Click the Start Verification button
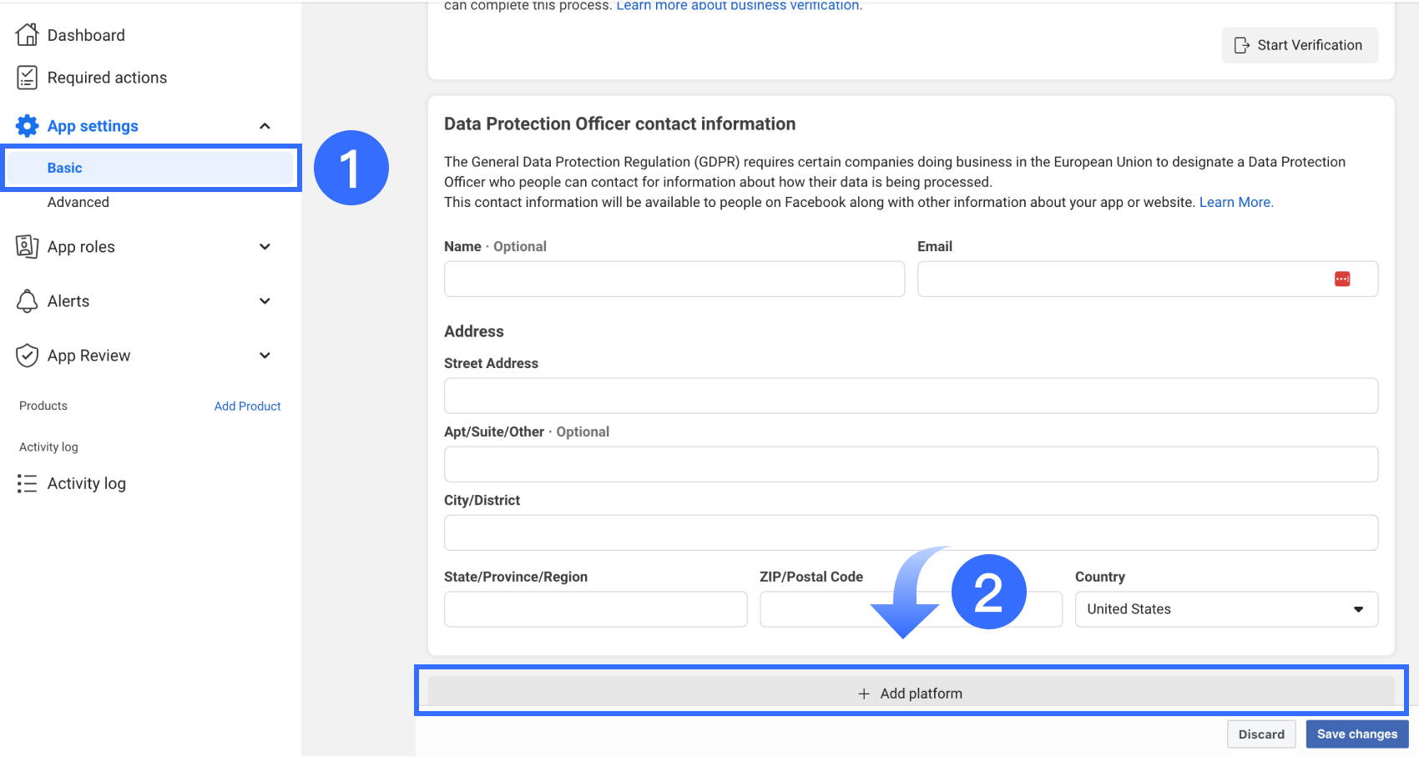This screenshot has width=1419, height=757. (1300, 45)
